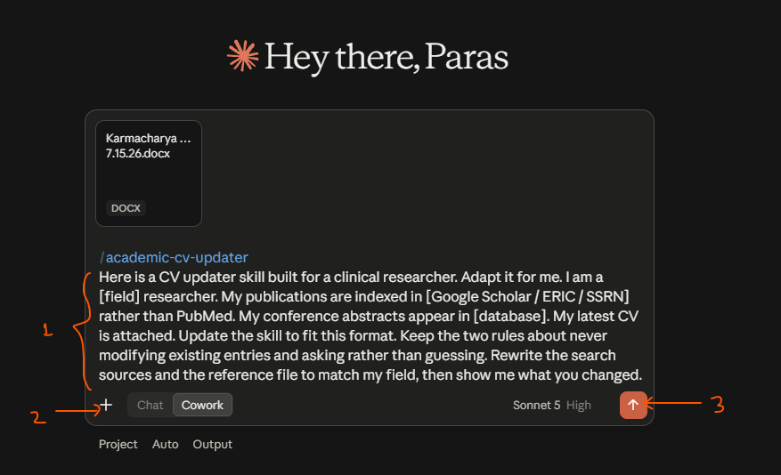Click the handwritten number 3 annotation
This screenshot has height=475, width=781.
click(718, 405)
